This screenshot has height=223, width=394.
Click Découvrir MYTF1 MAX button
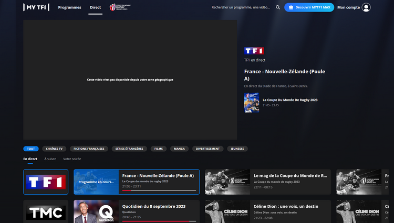point(309,7)
